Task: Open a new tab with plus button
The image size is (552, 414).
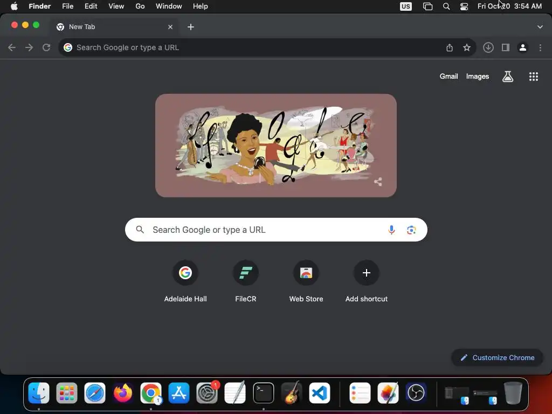Action: coord(191,27)
